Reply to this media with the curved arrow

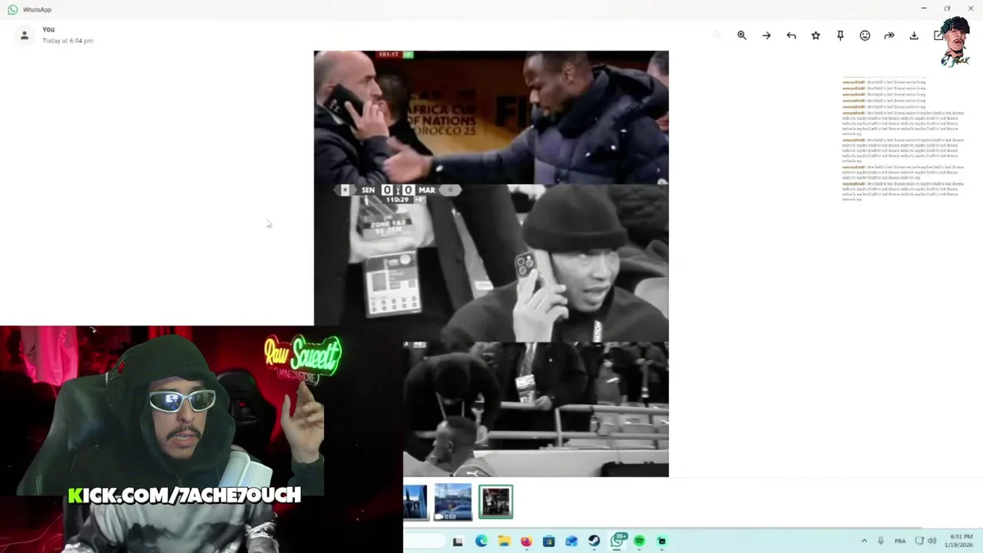click(791, 35)
